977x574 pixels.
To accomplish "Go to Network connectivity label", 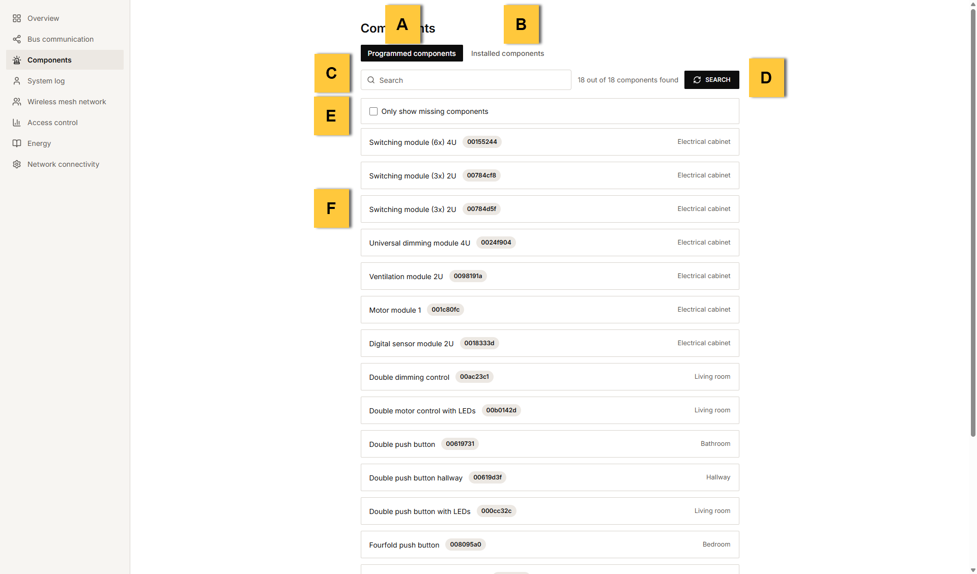I will pyautogui.click(x=63, y=164).
